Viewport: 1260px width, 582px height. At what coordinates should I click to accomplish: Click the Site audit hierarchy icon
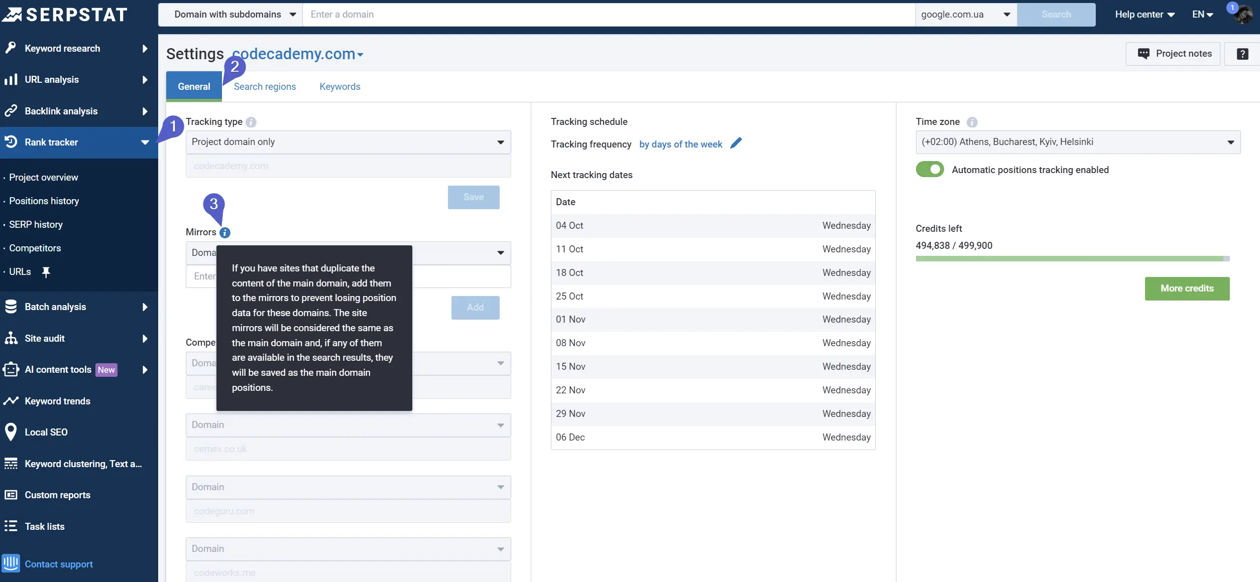[x=11, y=338]
